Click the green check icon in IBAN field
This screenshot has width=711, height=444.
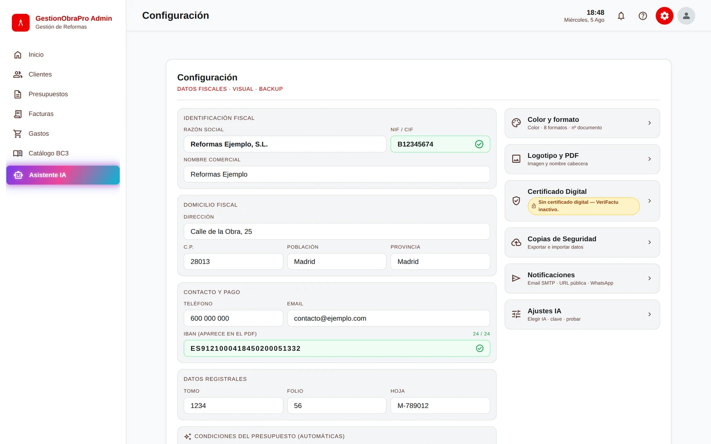479,348
